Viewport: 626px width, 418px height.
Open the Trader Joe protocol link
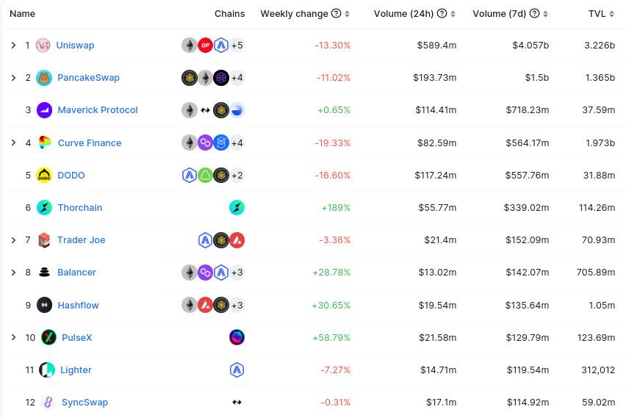tap(81, 240)
